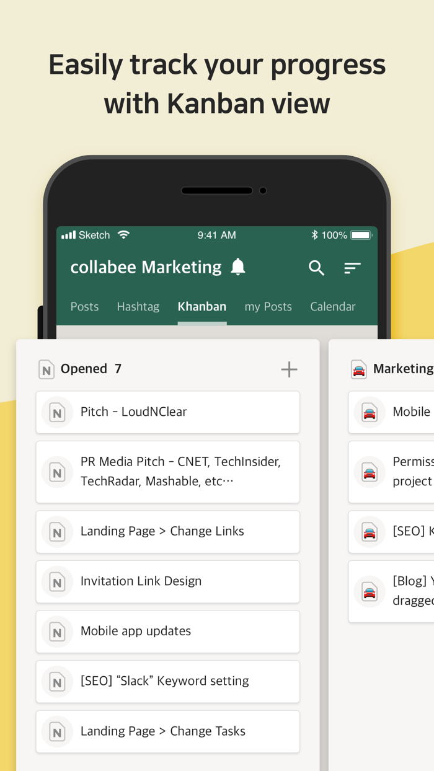Tap the battery status icon
Viewport: 434px width, 771px height.
(x=361, y=235)
